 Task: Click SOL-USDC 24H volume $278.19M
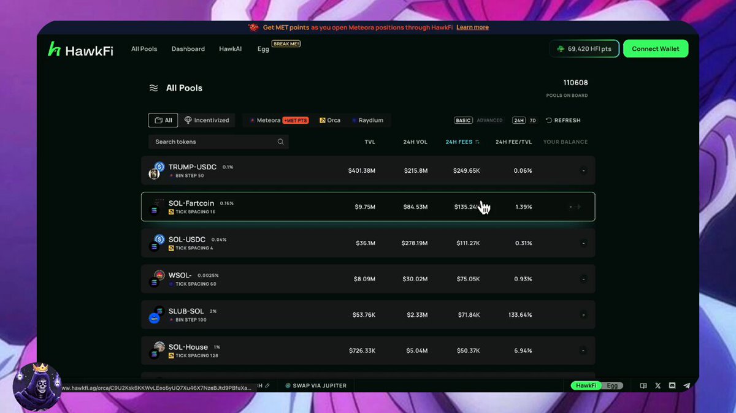coord(414,243)
